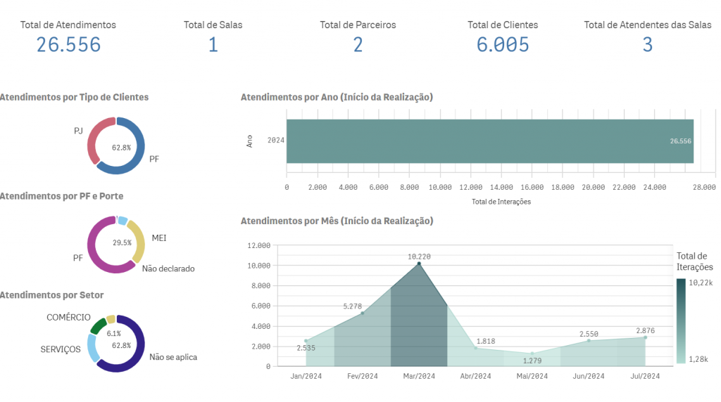
Task: Select the Jun/2024 point showing 2.550
Action: (589, 341)
